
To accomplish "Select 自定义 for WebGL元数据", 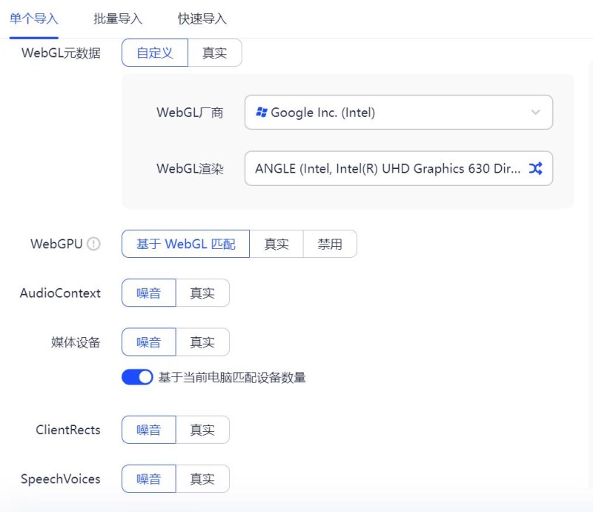I will pos(155,53).
